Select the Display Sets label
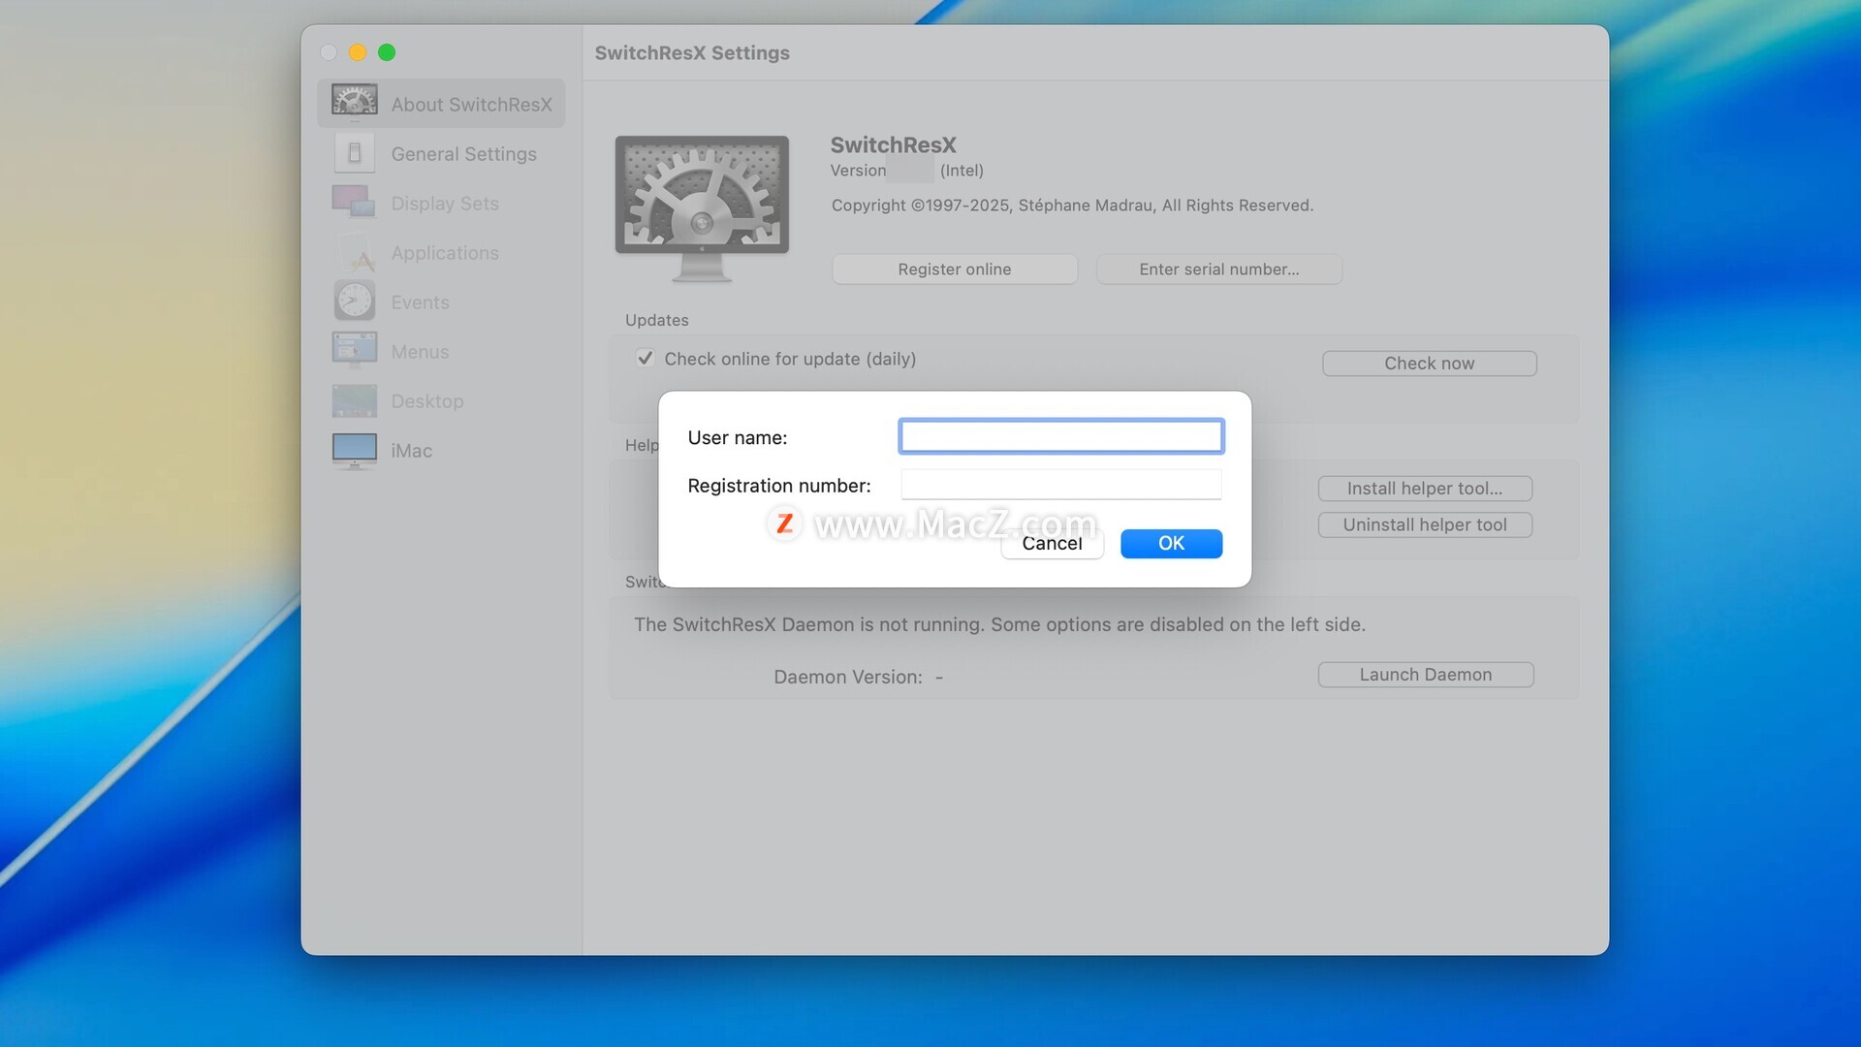This screenshot has width=1861, height=1047. click(445, 204)
